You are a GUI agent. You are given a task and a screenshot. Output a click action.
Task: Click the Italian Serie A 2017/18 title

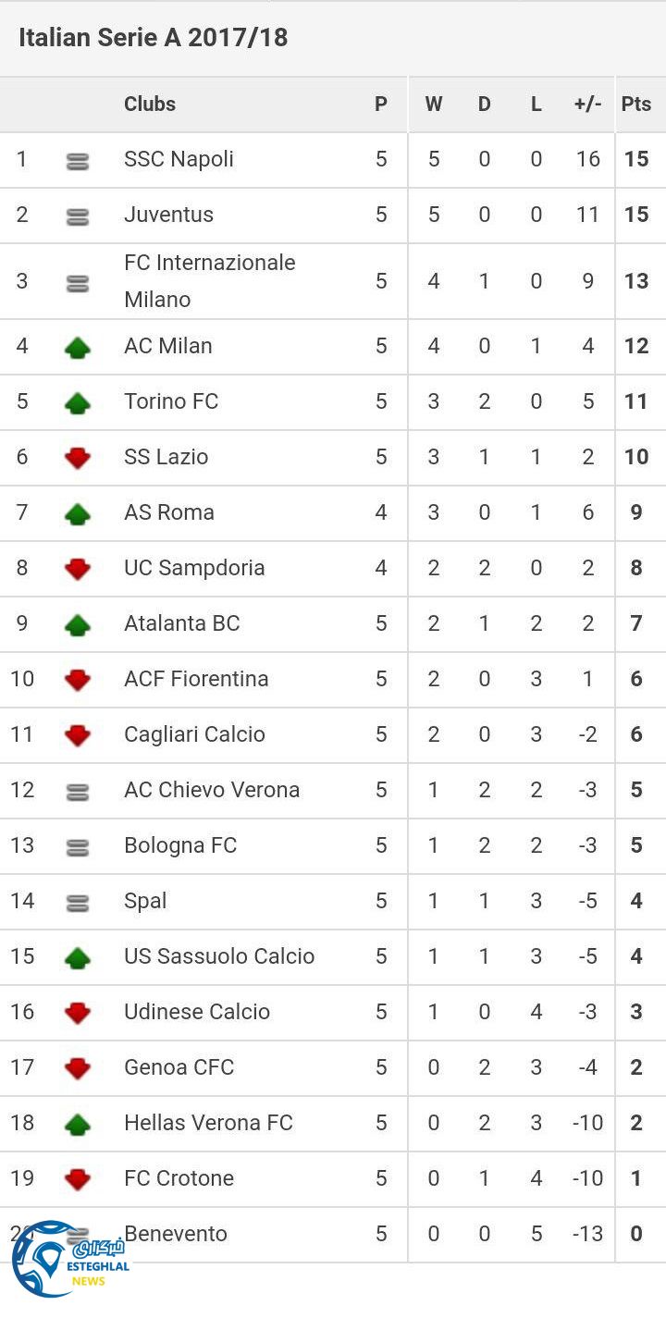tap(154, 38)
